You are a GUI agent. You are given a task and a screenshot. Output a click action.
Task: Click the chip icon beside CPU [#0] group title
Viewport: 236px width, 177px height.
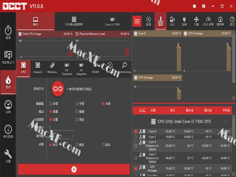pyautogui.click(x=153, y=122)
